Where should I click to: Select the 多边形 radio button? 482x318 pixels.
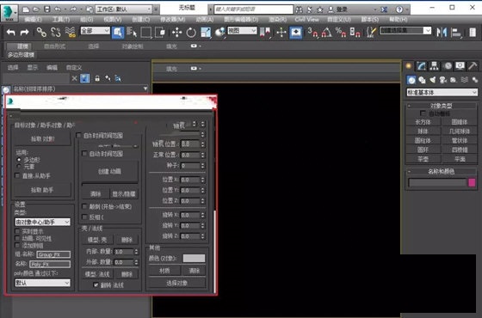19,160
